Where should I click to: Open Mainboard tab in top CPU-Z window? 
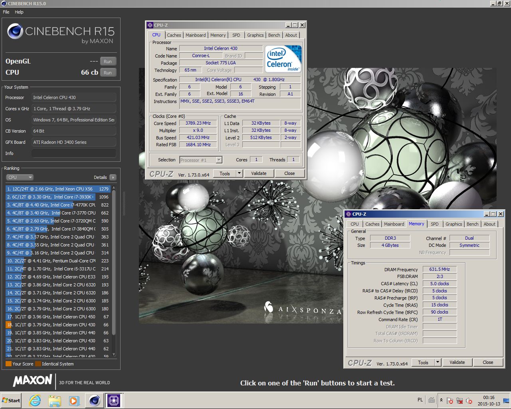pyautogui.click(x=196, y=35)
